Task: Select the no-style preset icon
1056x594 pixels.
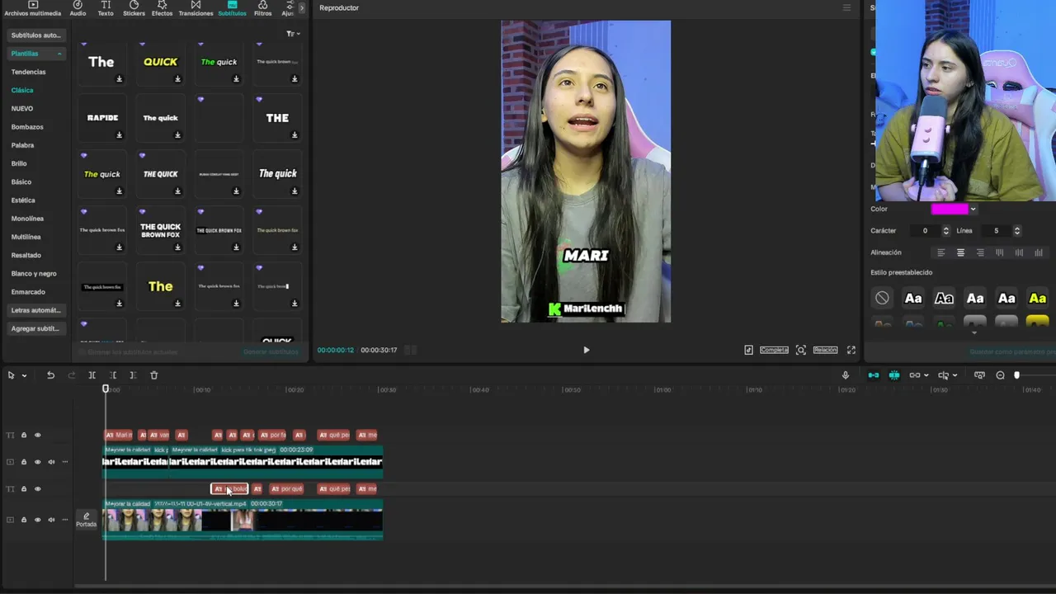Action: [x=882, y=298]
